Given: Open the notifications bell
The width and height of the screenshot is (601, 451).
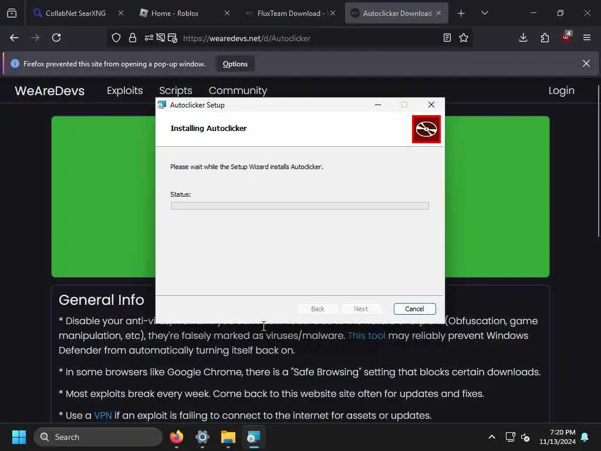Looking at the screenshot, I should tap(585, 437).
